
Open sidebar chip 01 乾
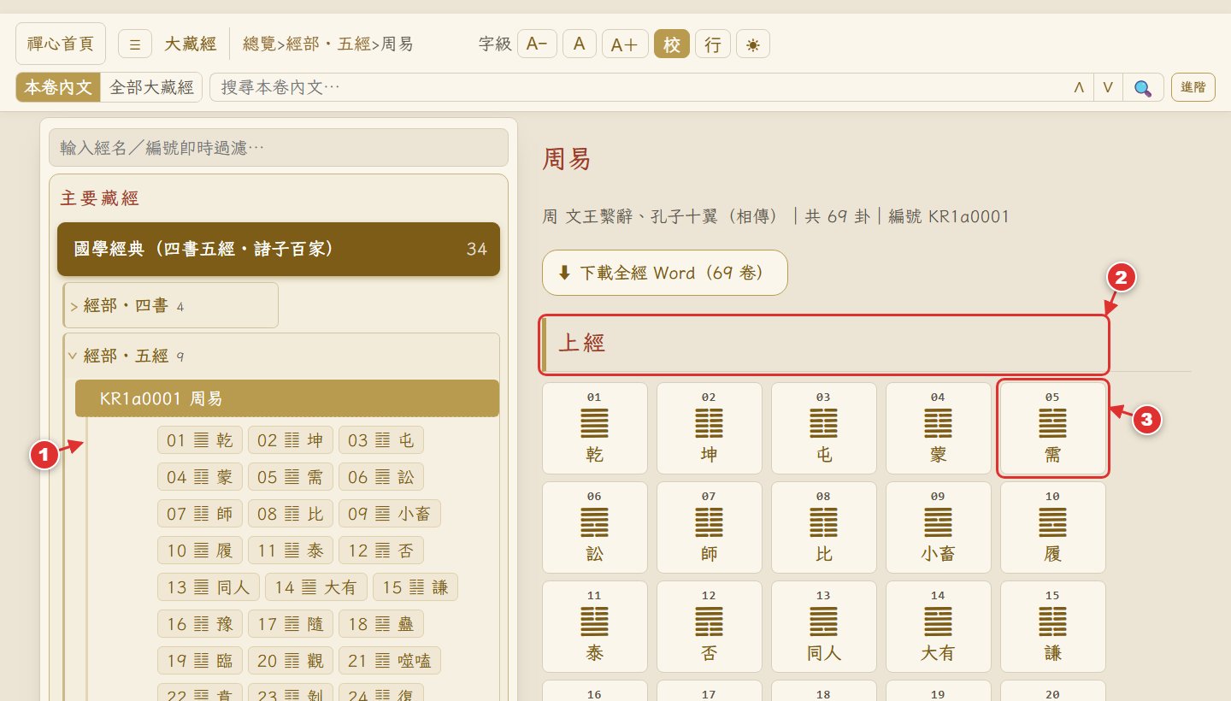200,440
